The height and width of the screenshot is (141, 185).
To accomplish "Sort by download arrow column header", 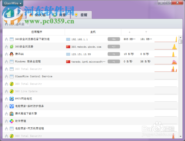I will pos(129,32).
